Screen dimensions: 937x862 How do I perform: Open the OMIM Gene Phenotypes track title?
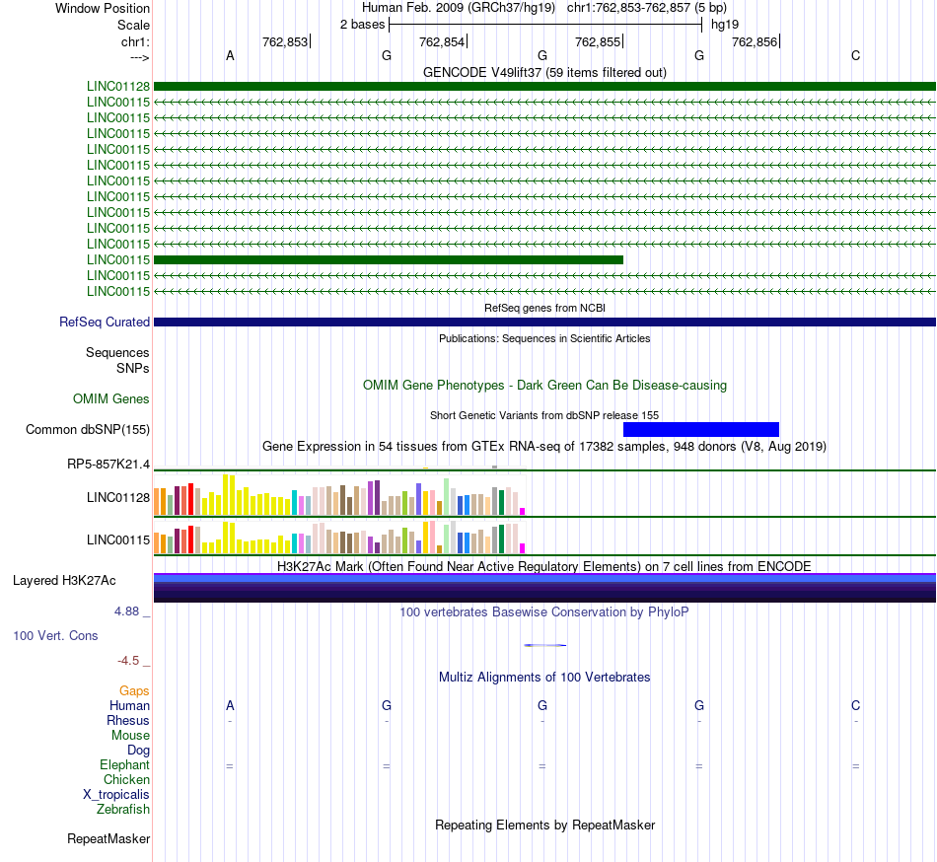pos(544,386)
